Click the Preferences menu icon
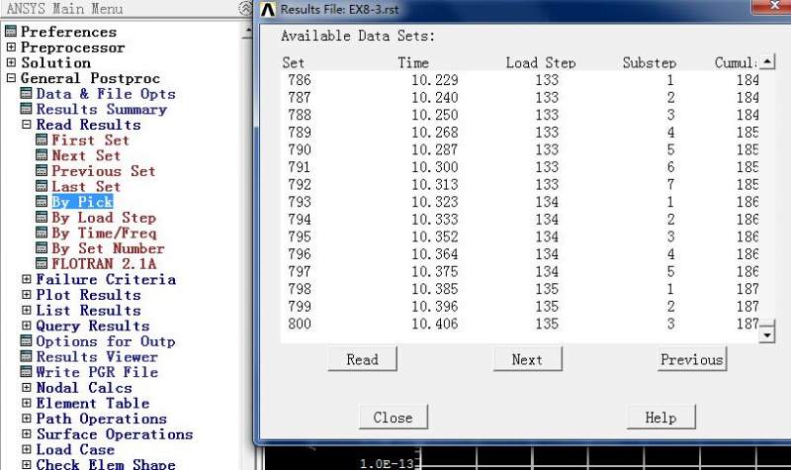Image resolution: width=791 pixels, height=470 pixels. (11, 32)
